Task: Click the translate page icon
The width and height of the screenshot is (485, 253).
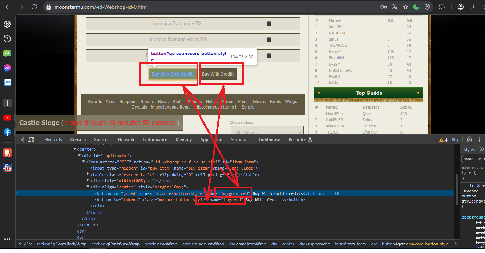Action: (395, 7)
